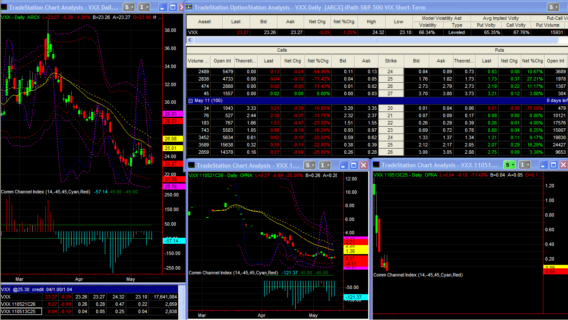568x320 pixels.
Task: Click the 'VXX @25.30 credit' header row
Action: pos(89,289)
